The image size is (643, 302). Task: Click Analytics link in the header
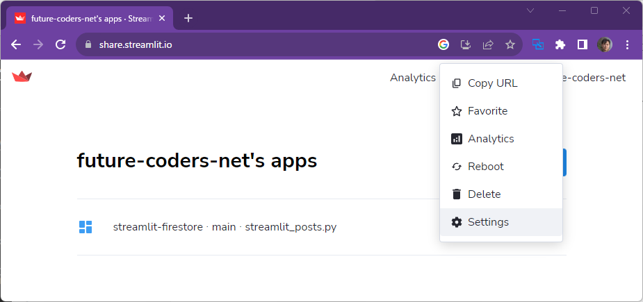412,78
